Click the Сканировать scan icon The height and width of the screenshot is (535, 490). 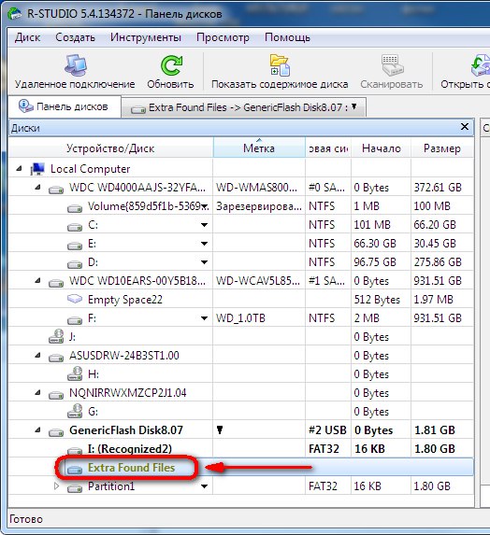pyautogui.click(x=392, y=64)
